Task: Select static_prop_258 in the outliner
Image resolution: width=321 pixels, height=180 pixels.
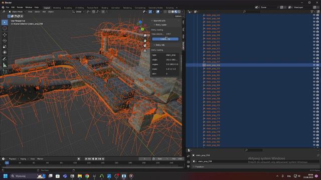Action: click(213, 65)
